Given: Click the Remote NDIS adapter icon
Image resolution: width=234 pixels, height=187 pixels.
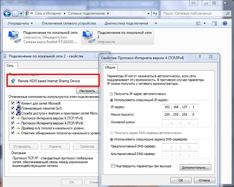Looking at the screenshot, I should [x=13, y=81].
